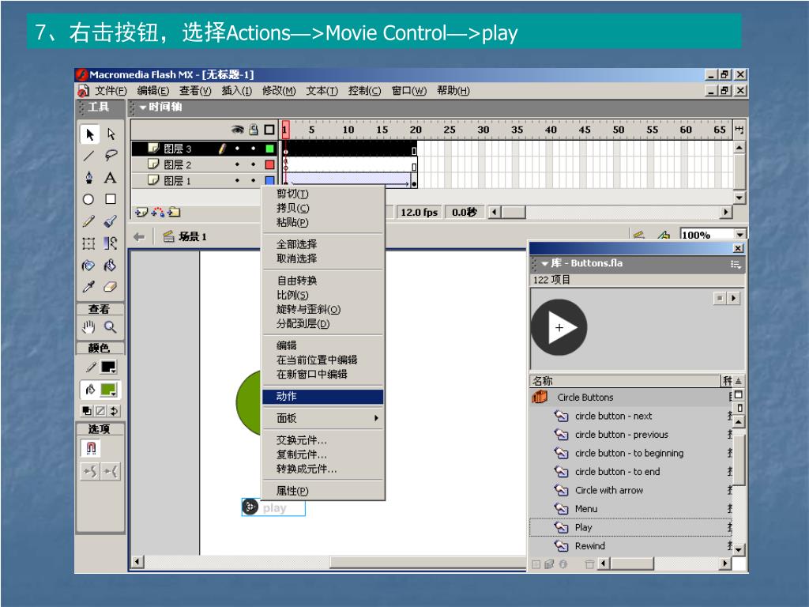Click the 场景 1 scene label
809x607 pixels.
pos(192,237)
